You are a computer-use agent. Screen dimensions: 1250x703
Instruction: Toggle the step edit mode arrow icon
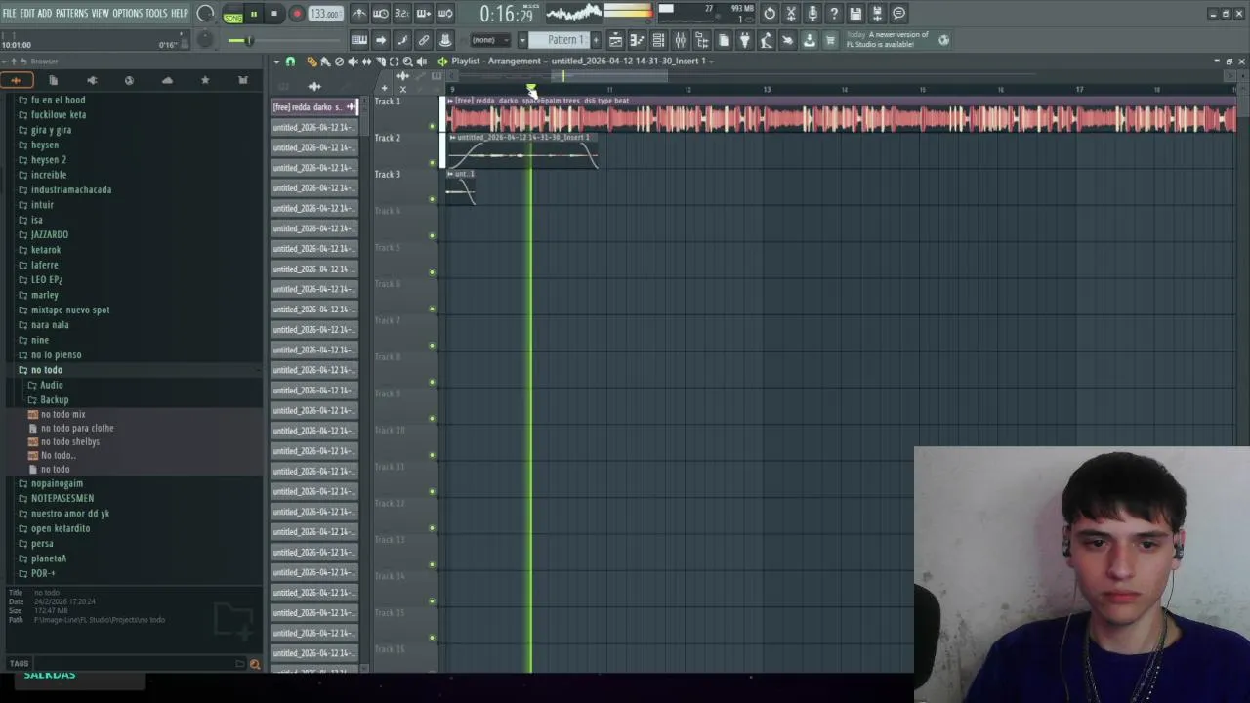(x=380, y=40)
